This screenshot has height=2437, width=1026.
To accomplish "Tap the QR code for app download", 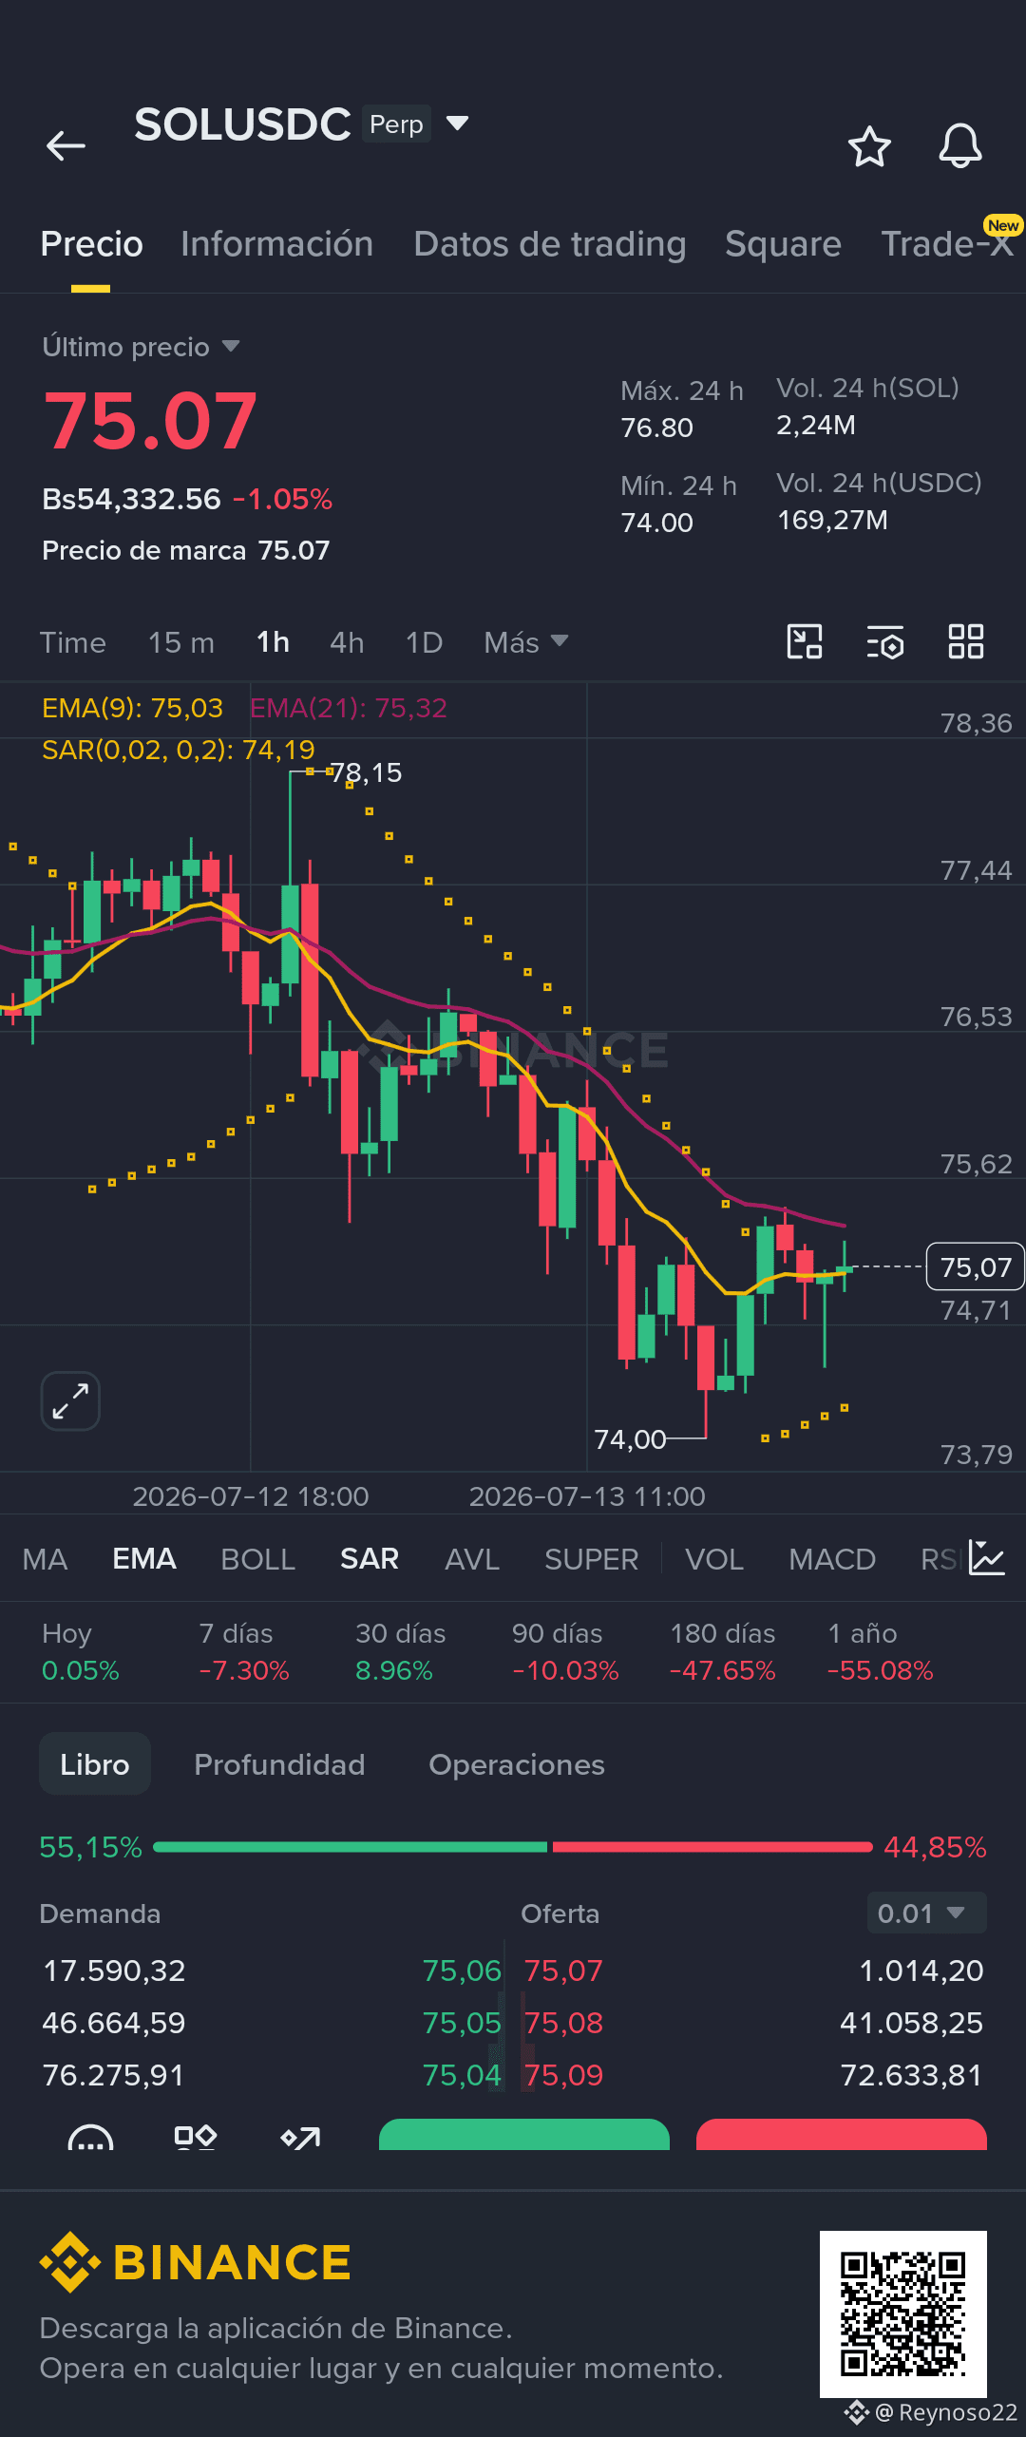I will [902, 2313].
